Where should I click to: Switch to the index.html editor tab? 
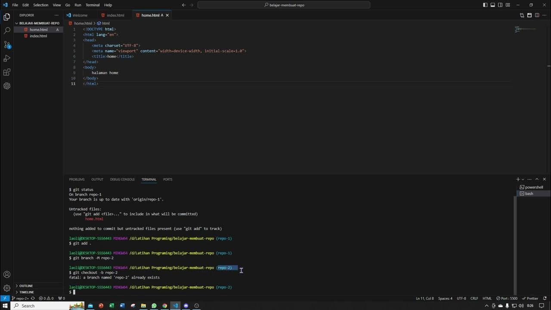(x=115, y=15)
